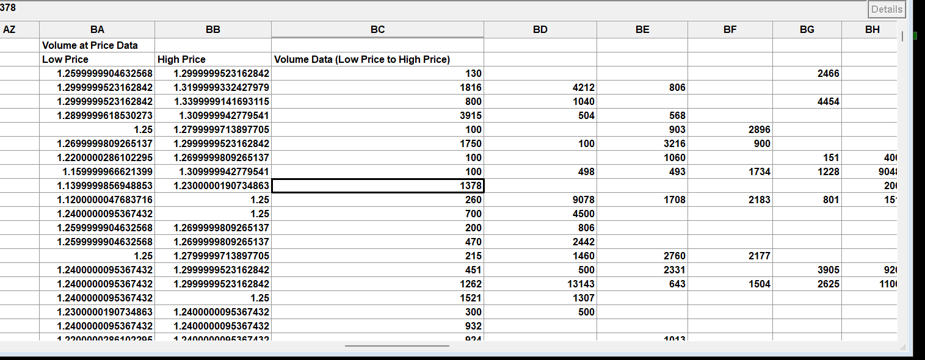Select cell with value 2183
The height and width of the screenshot is (360, 925).
click(x=730, y=200)
